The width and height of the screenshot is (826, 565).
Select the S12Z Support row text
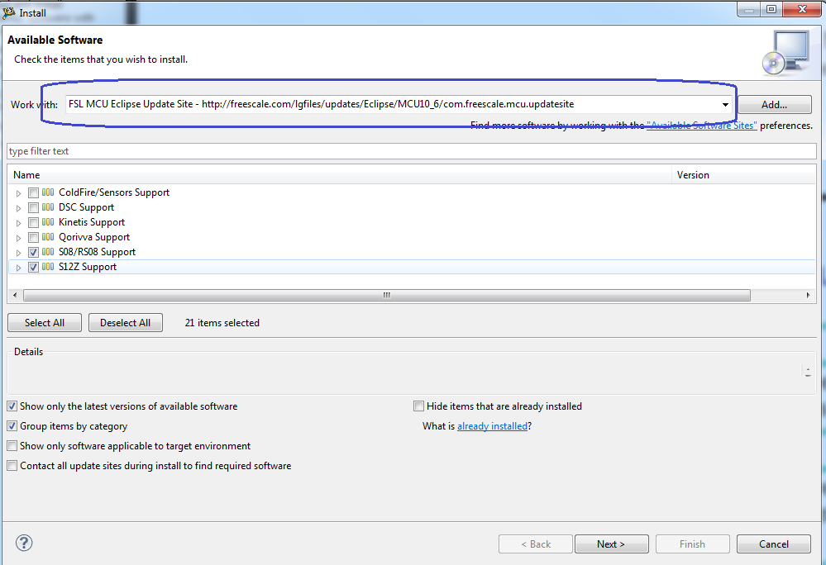88,267
